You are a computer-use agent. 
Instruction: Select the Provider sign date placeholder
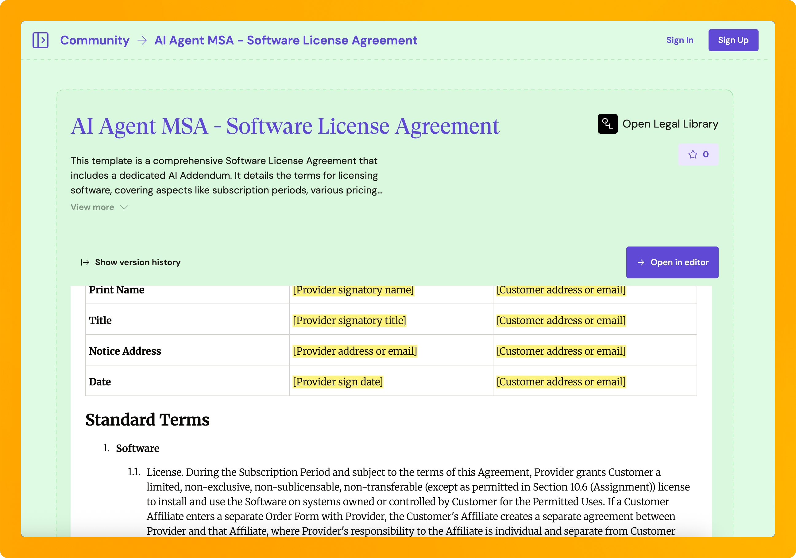tap(338, 381)
